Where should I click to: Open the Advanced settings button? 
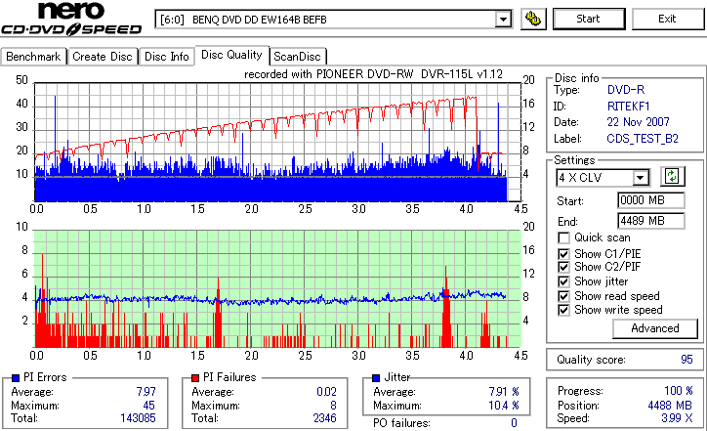pyautogui.click(x=654, y=328)
